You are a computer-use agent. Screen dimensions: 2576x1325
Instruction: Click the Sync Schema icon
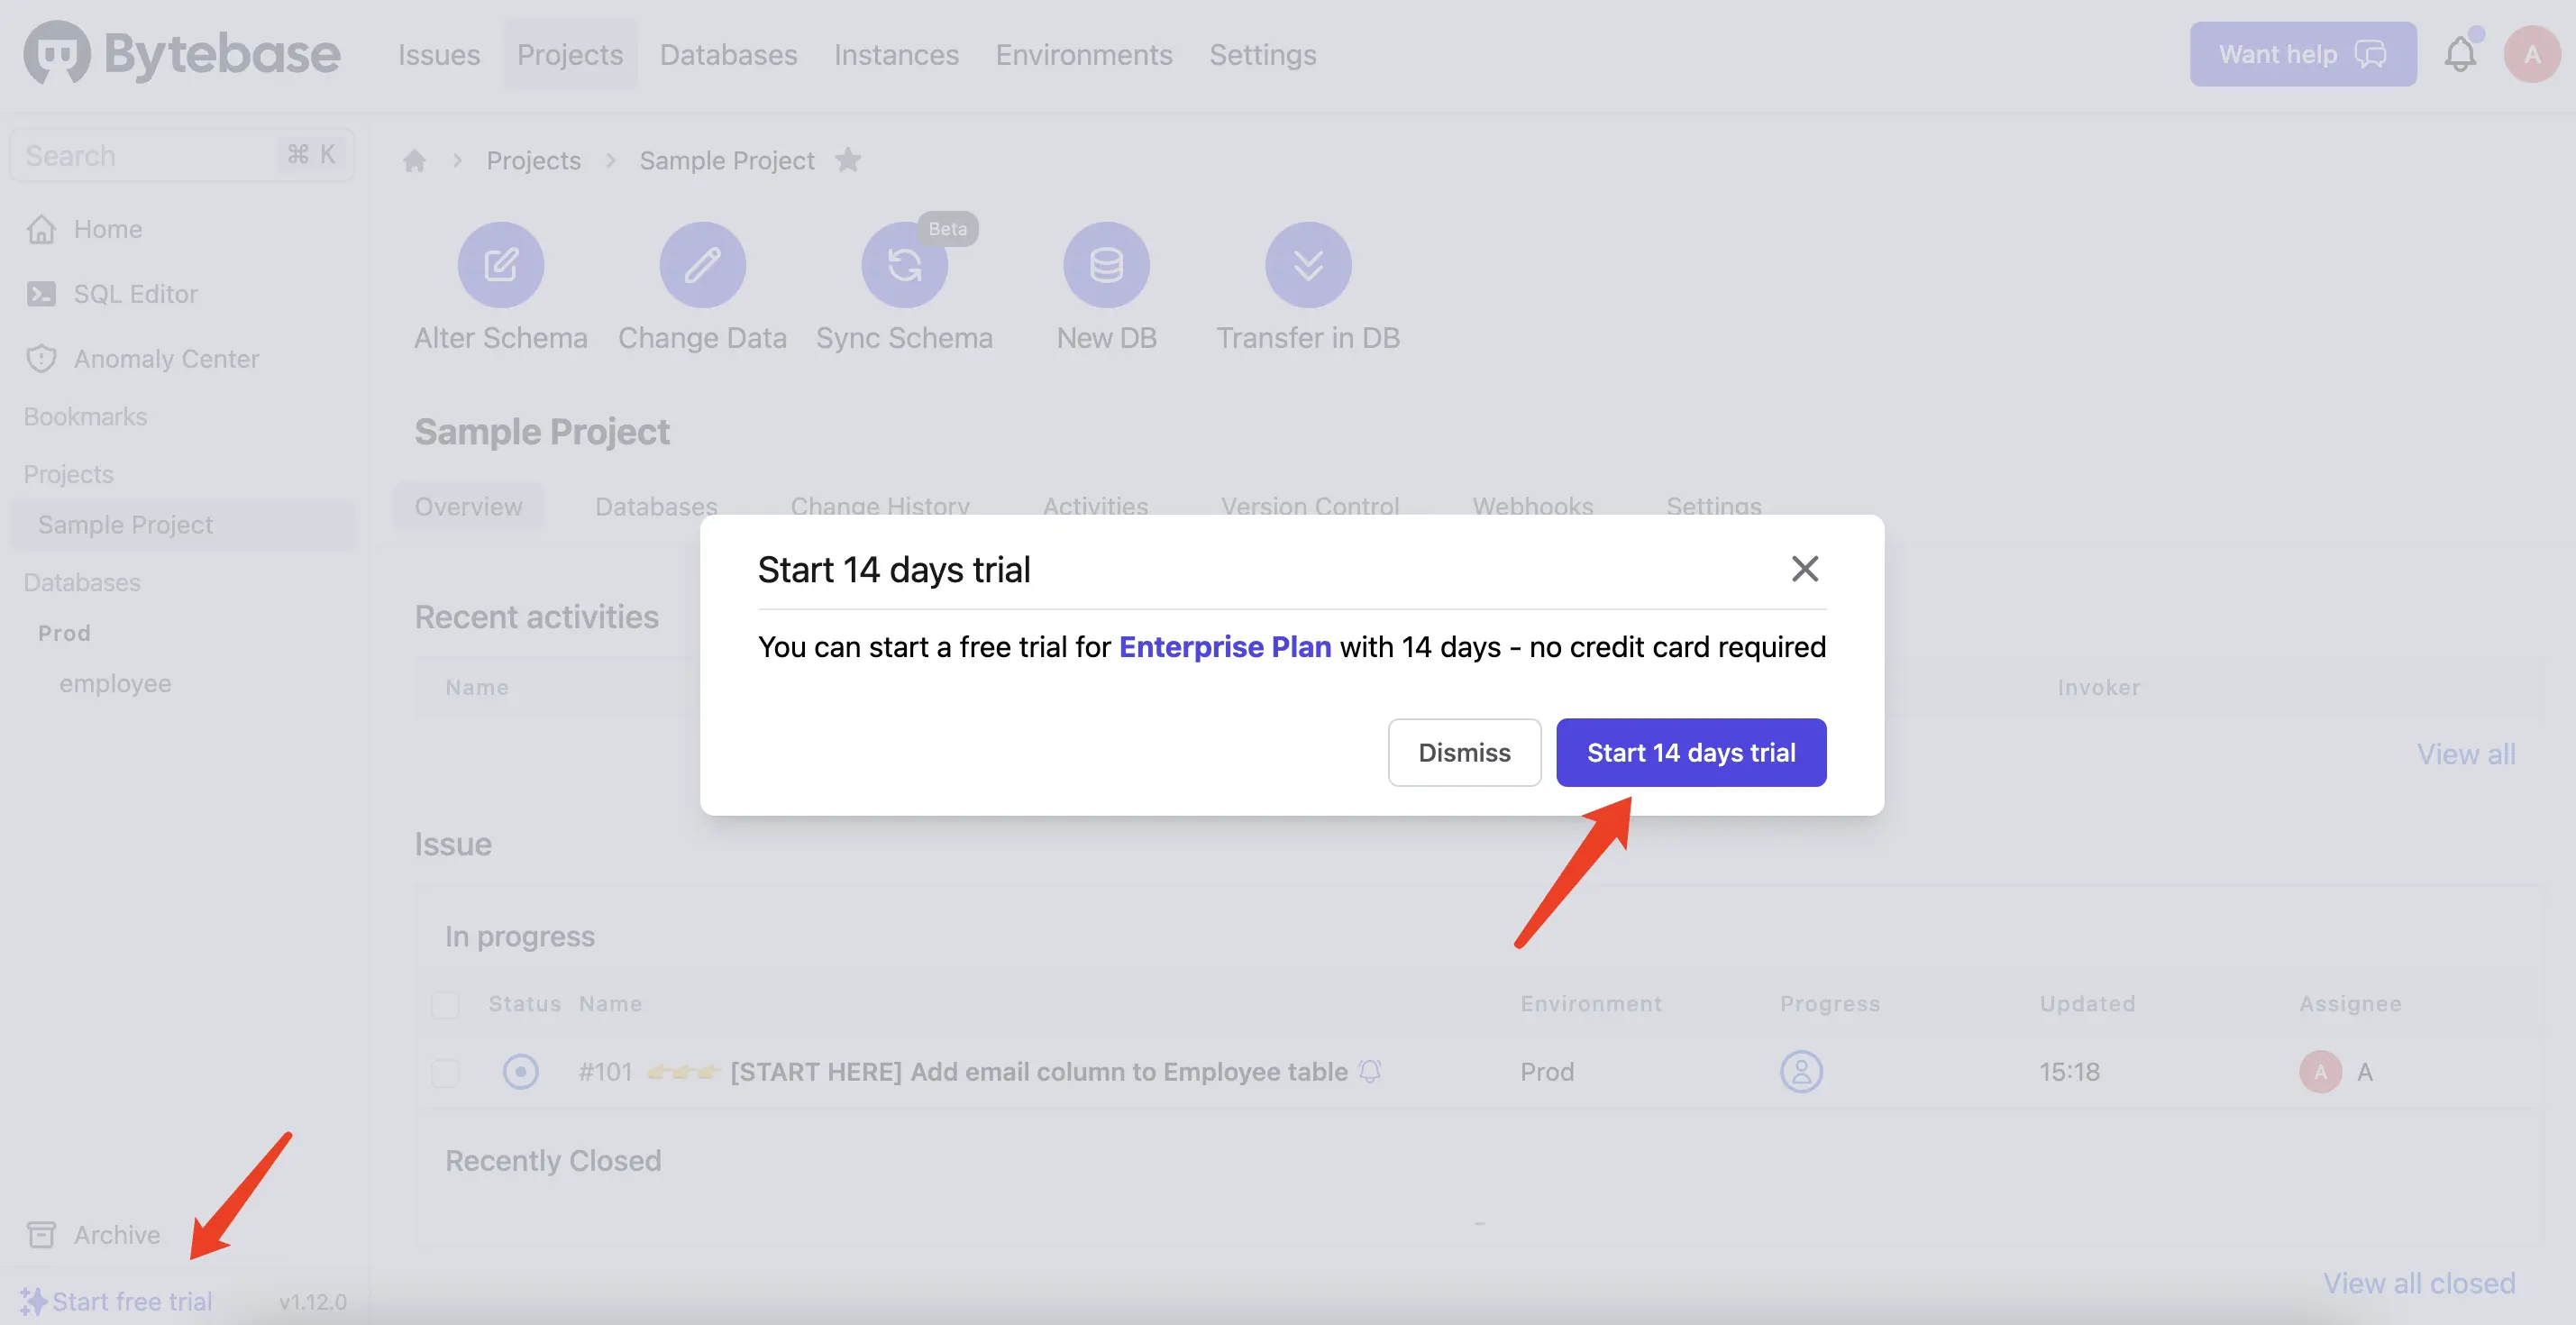(x=904, y=265)
